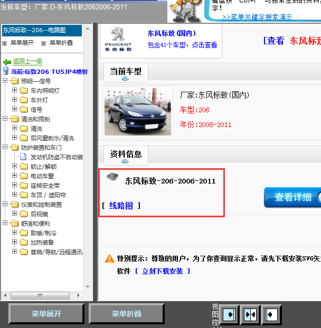Click the view control right-arrow icon

tap(229, 315)
